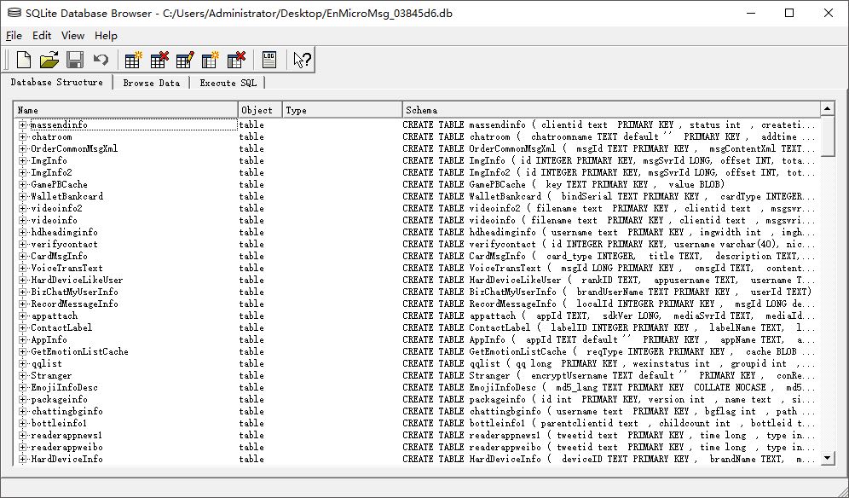The width and height of the screenshot is (849, 498).
Task: Click the What's This help cursor icon
Action: click(x=302, y=60)
